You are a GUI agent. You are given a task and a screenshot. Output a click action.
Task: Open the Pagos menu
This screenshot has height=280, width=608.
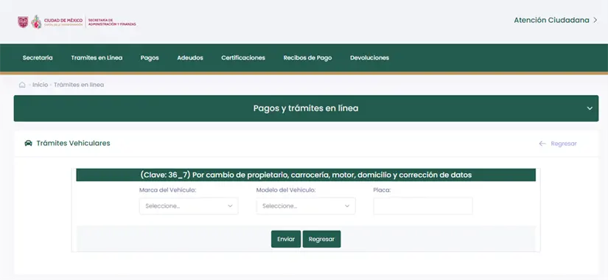coord(150,57)
